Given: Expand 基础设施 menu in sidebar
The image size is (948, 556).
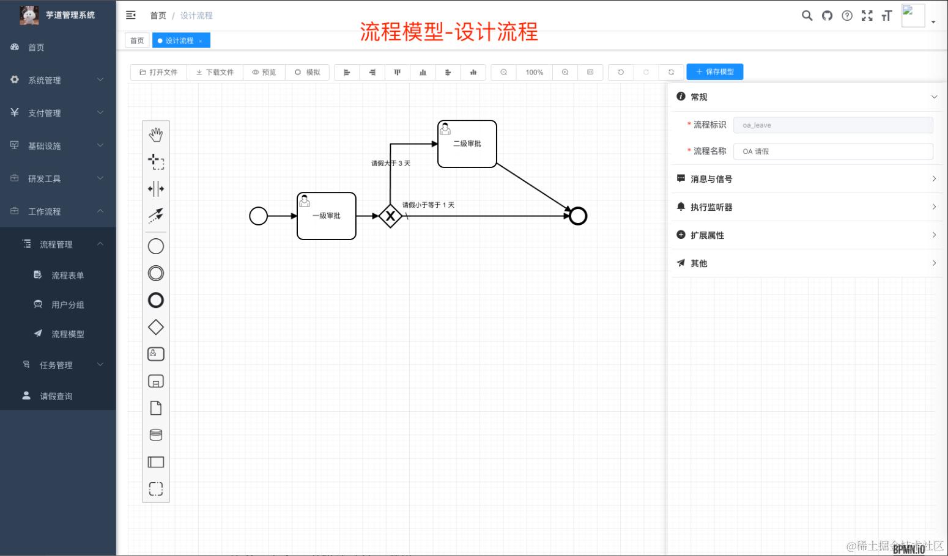Looking at the screenshot, I should [58, 146].
